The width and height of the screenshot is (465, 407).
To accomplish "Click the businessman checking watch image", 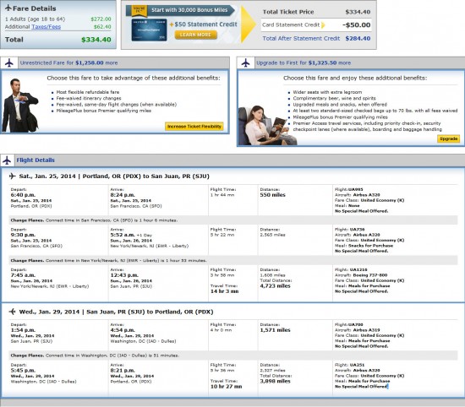I will click(x=20, y=106).
